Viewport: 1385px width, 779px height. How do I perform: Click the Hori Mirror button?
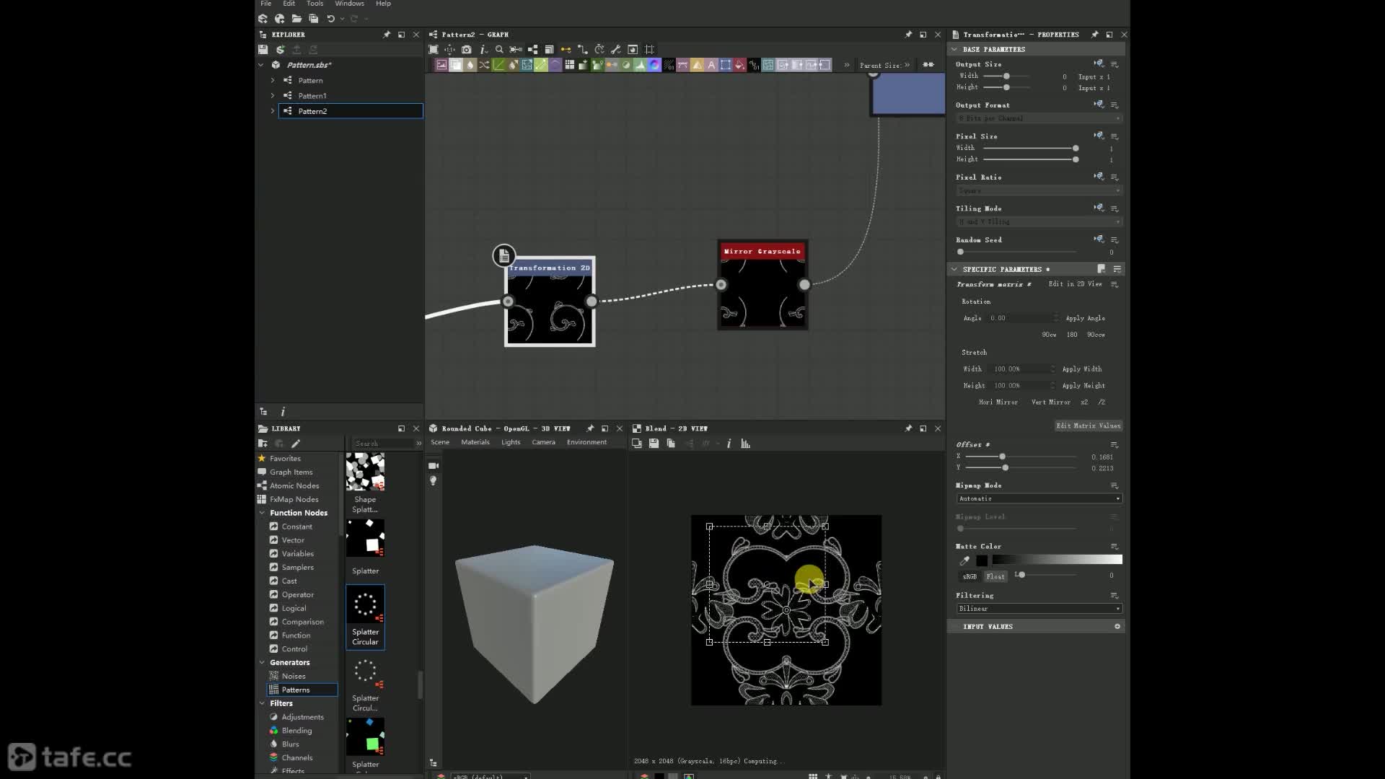click(x=998, y=402)
